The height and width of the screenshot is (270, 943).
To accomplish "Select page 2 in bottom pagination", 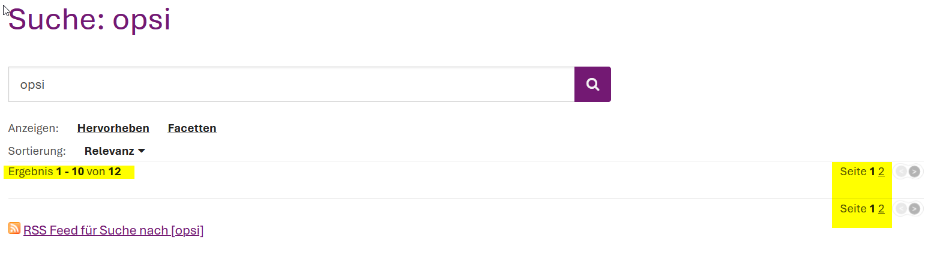I will [x=881, y=209].
